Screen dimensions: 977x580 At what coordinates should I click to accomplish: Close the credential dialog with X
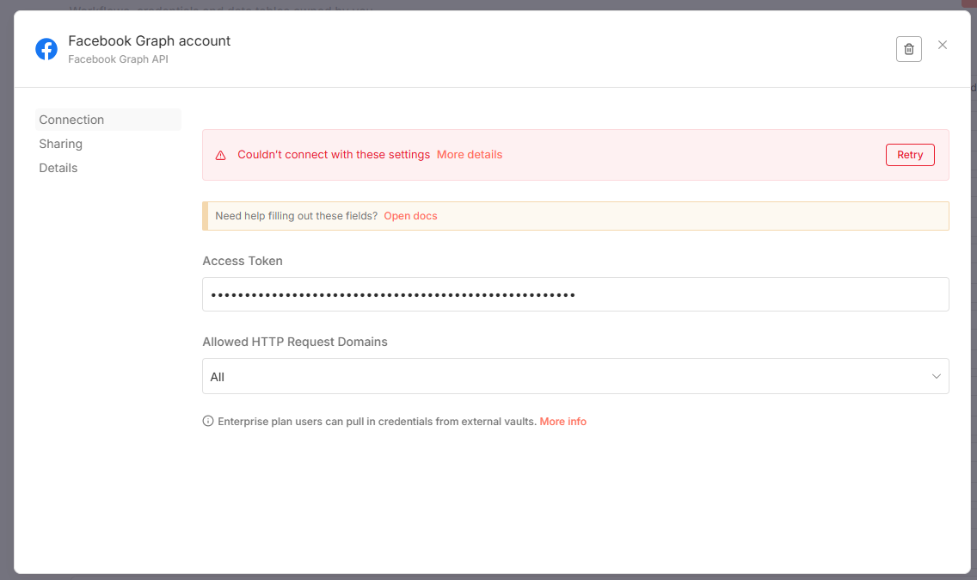[x=943, y=46]
